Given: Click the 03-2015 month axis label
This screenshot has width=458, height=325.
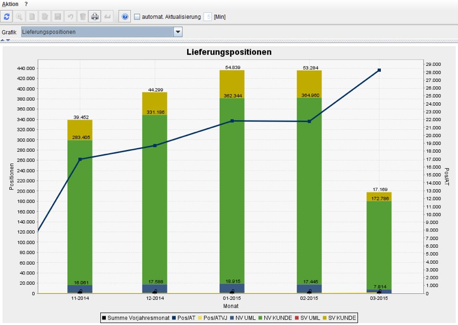Looking at the screenshot, I should point(379,298).
